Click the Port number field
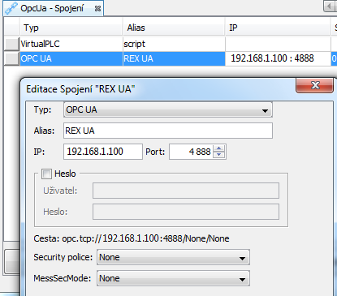337x296 pixels. (x=191, y=152)
